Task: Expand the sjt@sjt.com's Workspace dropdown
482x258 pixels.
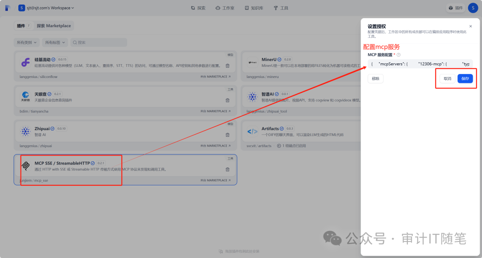Action: coord(46,8)
